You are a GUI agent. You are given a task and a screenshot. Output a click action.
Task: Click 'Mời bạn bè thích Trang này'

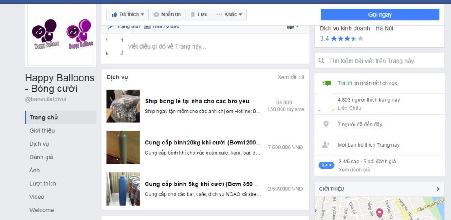pyautogui.click(x=368, y=145)
